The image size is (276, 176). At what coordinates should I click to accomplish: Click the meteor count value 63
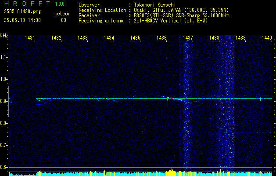(64, 20)
